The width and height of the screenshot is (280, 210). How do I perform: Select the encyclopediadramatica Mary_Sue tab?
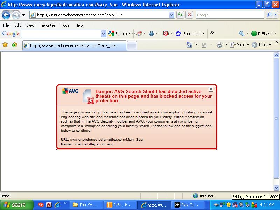[74, 45]
